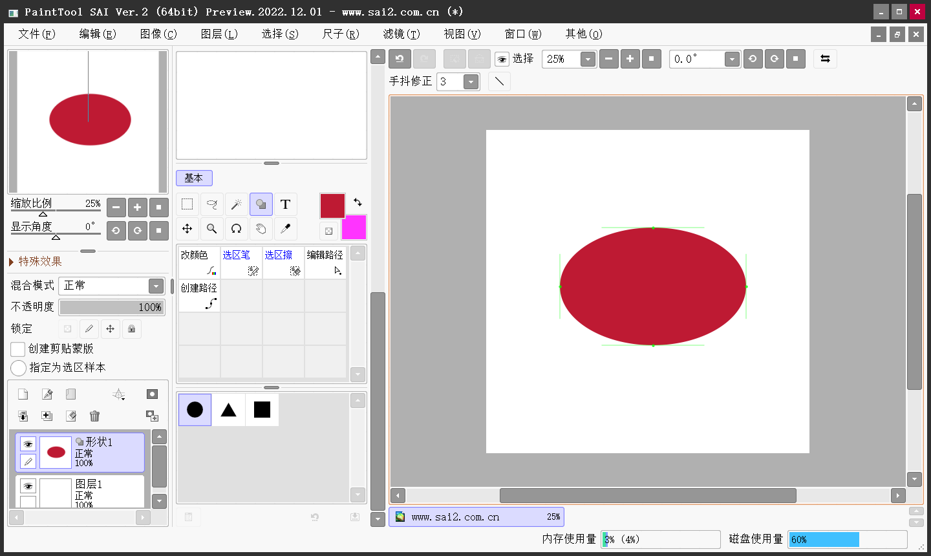The image size is (931, 556).
Task: Select the 基本 tab
Action: coord(194,178)
